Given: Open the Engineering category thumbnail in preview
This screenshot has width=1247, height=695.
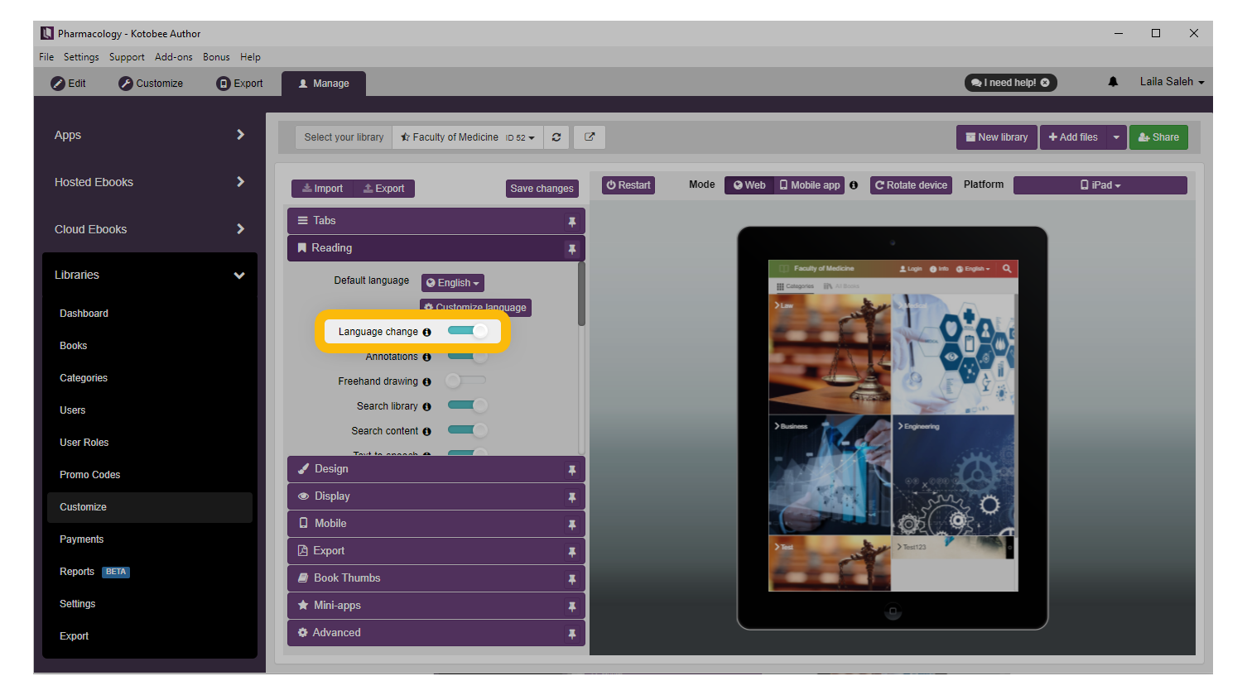Looking at the screenshot, I should [954, 475].
